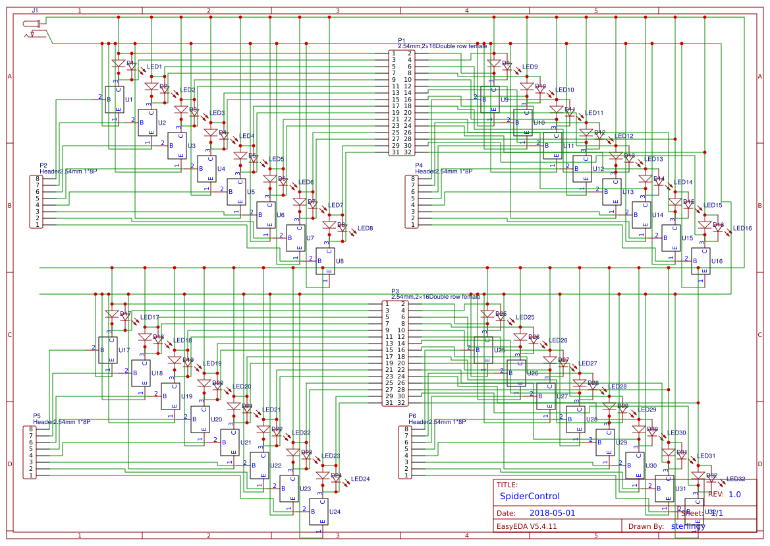This screenshot has height=546, width=770.
Task: Click the column number 3 on top border
Action: 337,9
